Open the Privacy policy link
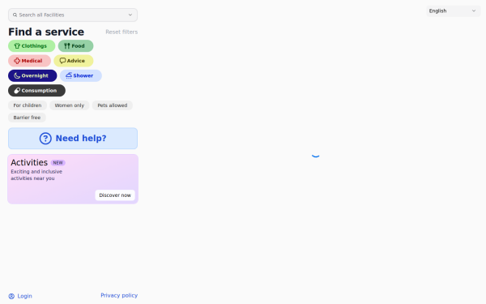This screenshot has height=304, width=486. click(119, 295)
